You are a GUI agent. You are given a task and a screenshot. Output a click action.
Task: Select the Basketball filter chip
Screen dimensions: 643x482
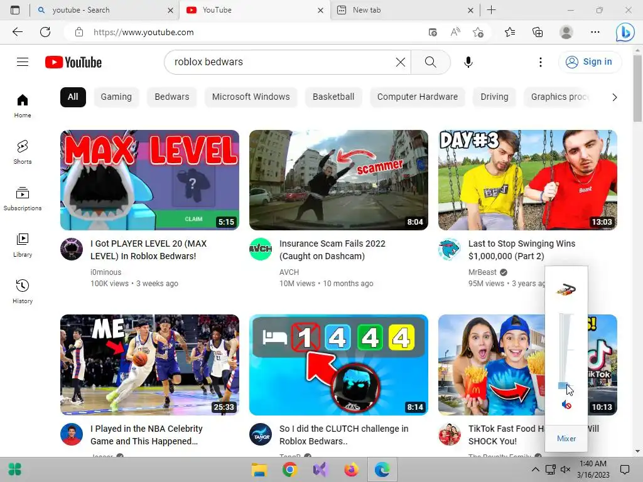click(333, 97)
